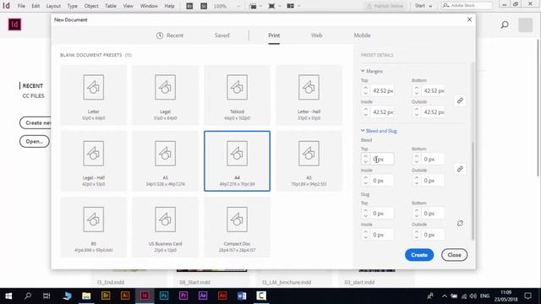Click the Slug Top value field
Image resolution: width=541 pixels, height=304 pixels.
point(383,214)
